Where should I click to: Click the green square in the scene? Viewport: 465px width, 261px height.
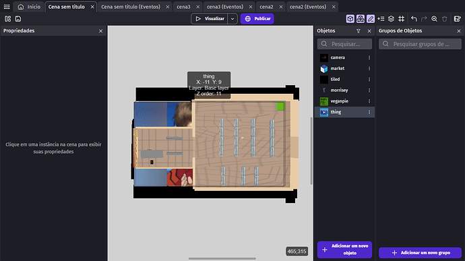click(280, 107)
